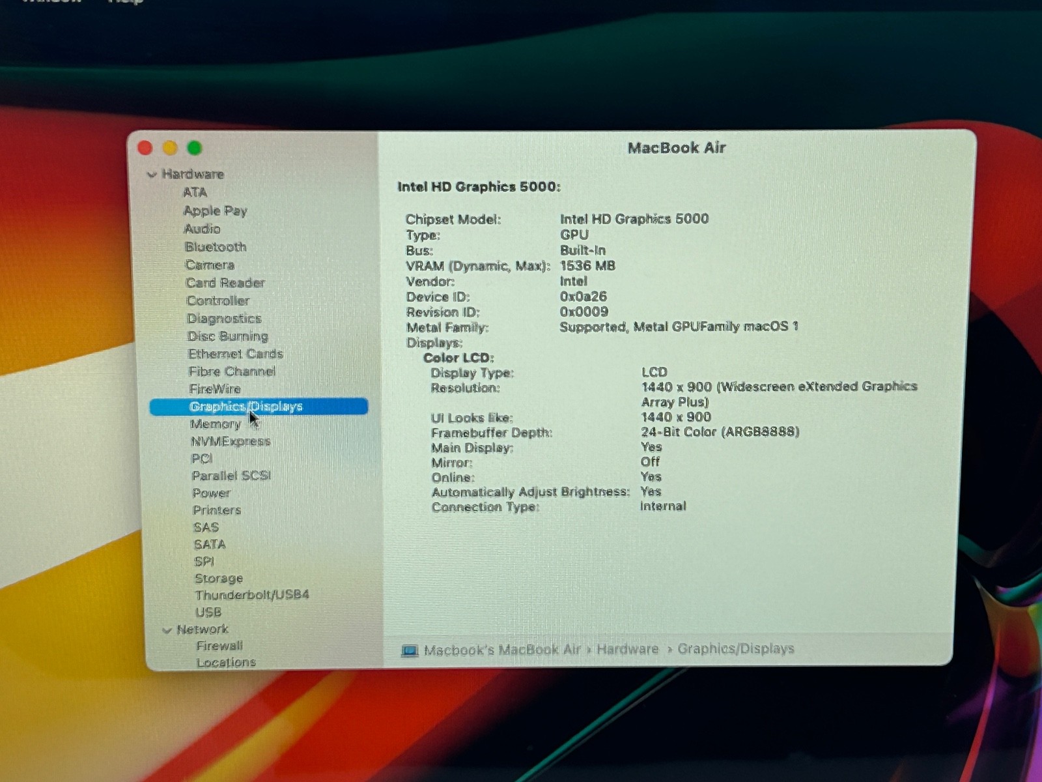1042x782 pixels.
Task: Click the 24-Bit Color framebuffer value
Action: (x=720, y=431)
